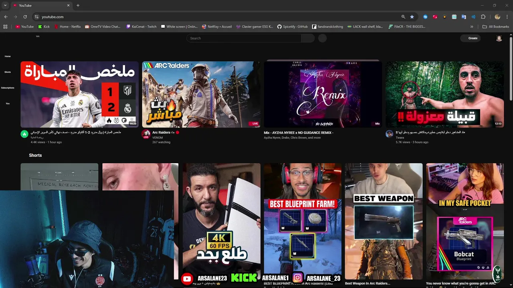Open the Spicetify GitHub bookmark

pyautogui.click(x=293, y=27)
